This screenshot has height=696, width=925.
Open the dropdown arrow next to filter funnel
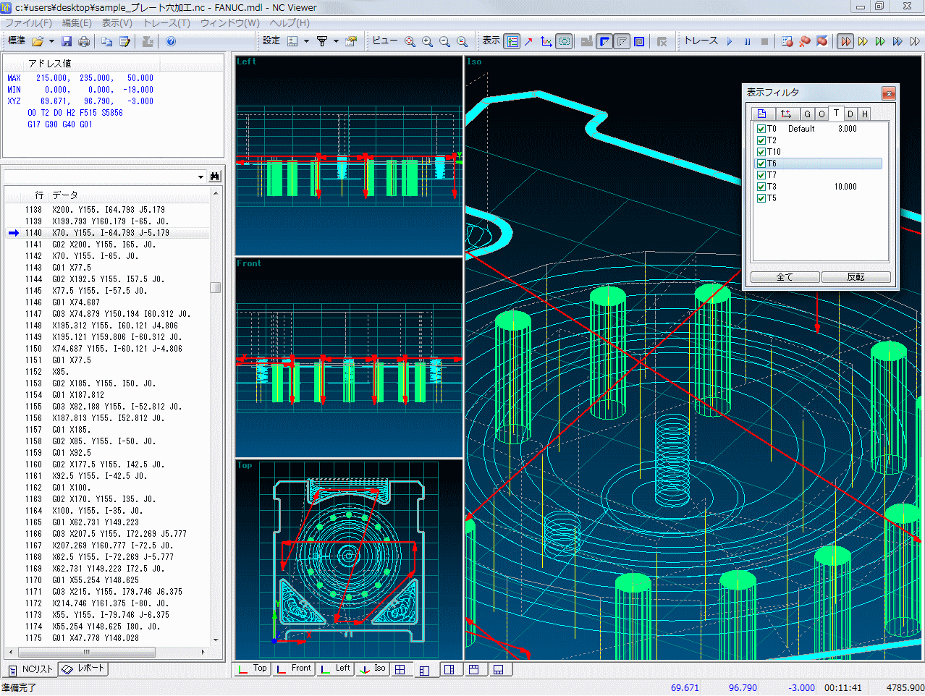click(x=336, y=41)
